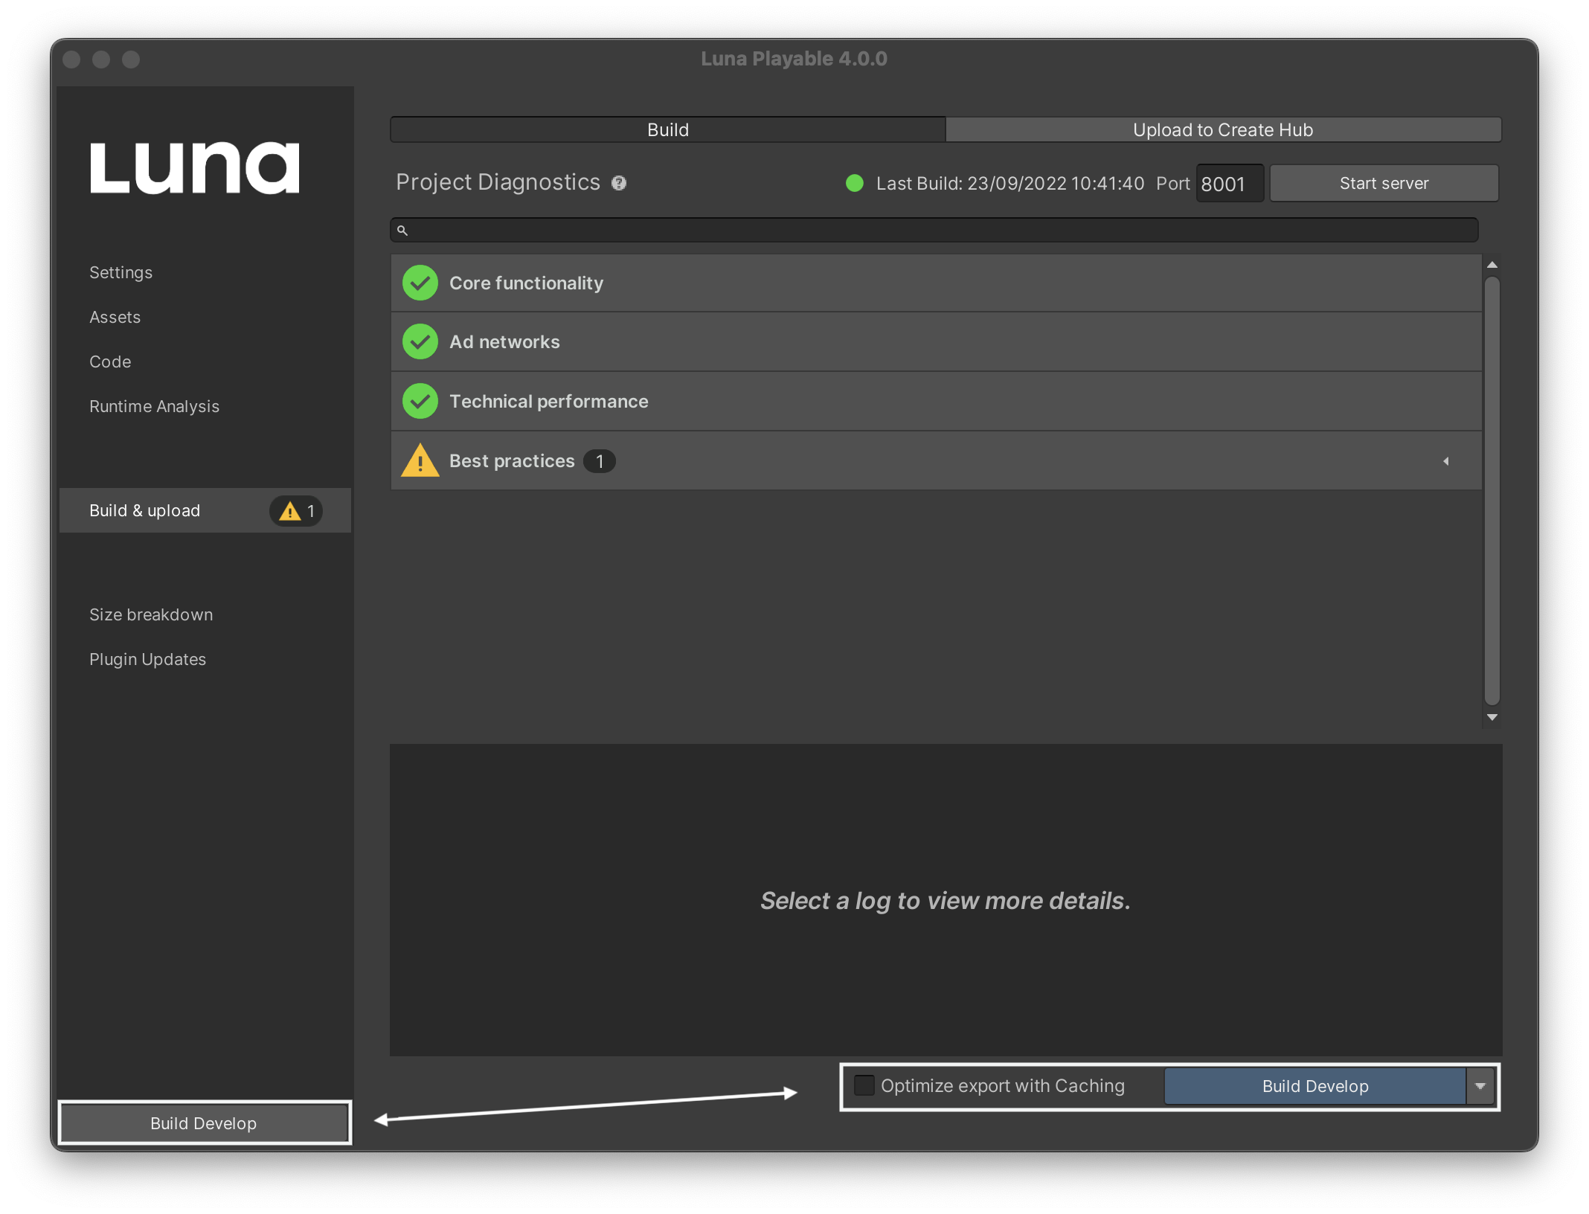Click the diagnostics list scrollbar thumb

(1492, 490)
